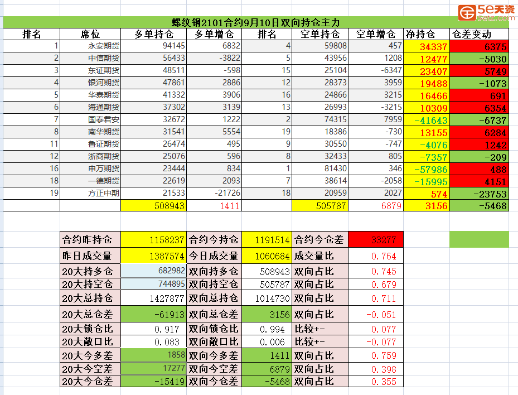Screen dimensions: 518x395
Task: Select the 南华期货 seat cell
Action: [x=90, y=132]
